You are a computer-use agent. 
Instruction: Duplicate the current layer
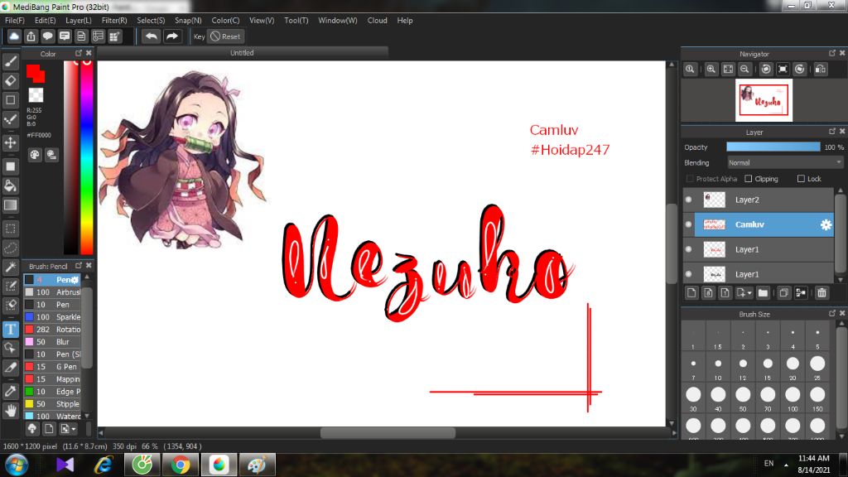pos(783,292)
